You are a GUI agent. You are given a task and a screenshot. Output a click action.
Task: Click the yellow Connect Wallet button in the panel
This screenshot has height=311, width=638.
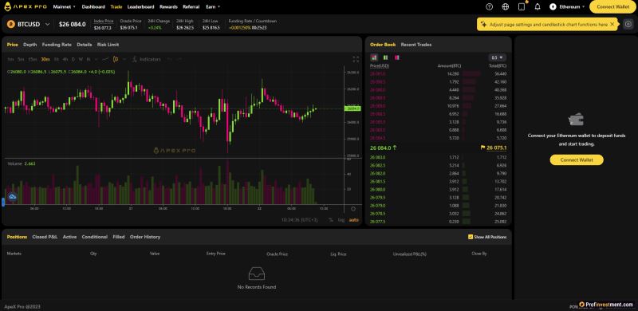577,160
